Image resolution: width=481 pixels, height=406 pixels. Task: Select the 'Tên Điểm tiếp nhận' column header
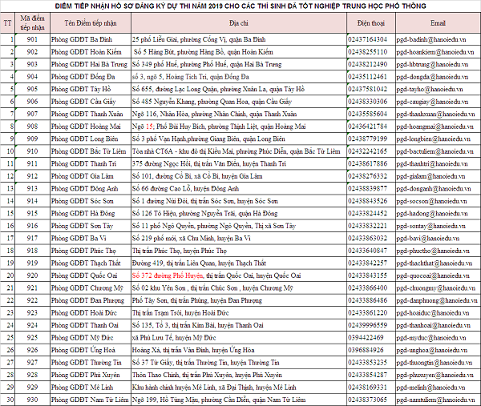(91, 23)
